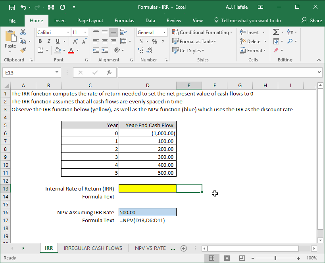Toggle Middle Align vertical alignment
Viewport: 325px width, 263px height.
[x=105, y=32]
